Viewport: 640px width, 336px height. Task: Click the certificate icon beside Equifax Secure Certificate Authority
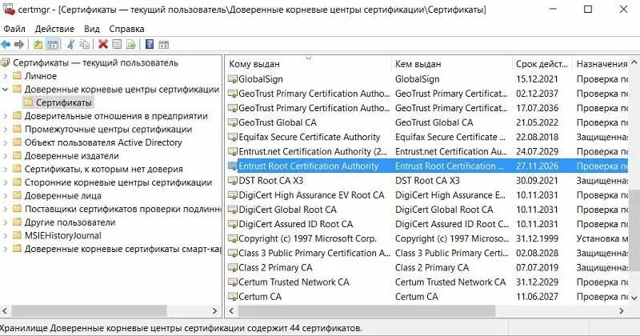pos(233,137)
